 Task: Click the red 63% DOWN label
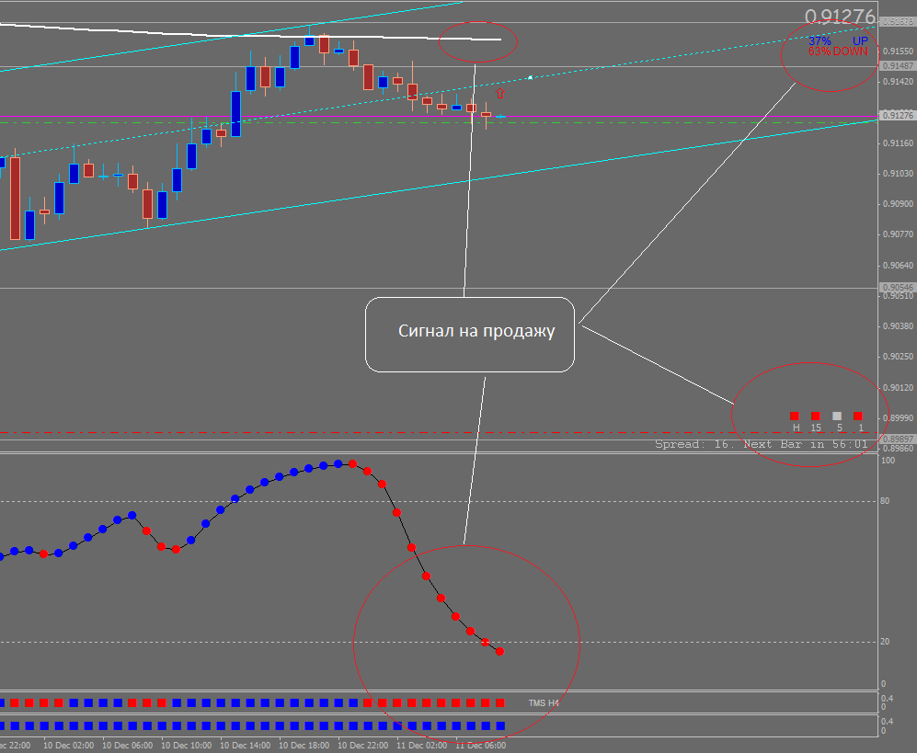pyautogui.click(x=838, y=51)
